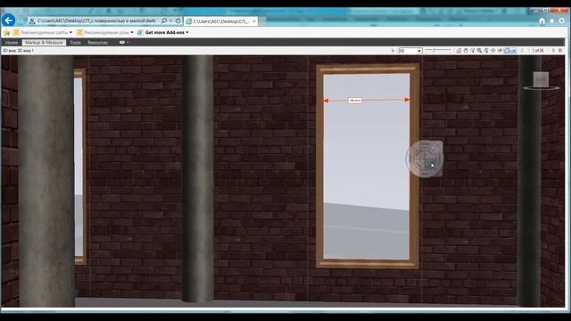Open the Tools tab
The image size is (571, 321).
tap(75, 43)
